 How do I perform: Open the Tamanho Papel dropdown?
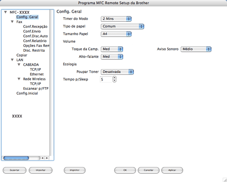click(x=116, y=34)
